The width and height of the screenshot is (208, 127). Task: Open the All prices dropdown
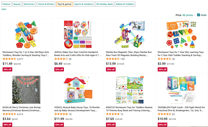[188, 15]
